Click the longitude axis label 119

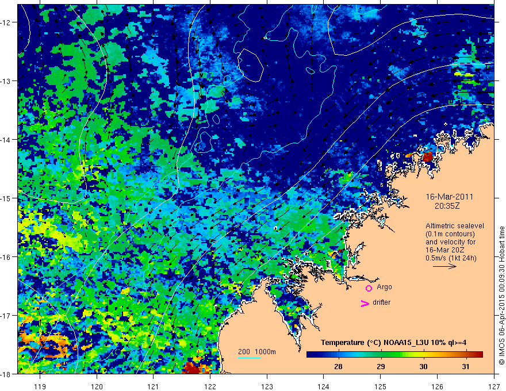pos(40,386)
